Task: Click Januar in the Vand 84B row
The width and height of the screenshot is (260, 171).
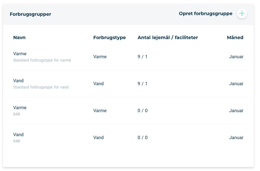Action: [236, 137]
